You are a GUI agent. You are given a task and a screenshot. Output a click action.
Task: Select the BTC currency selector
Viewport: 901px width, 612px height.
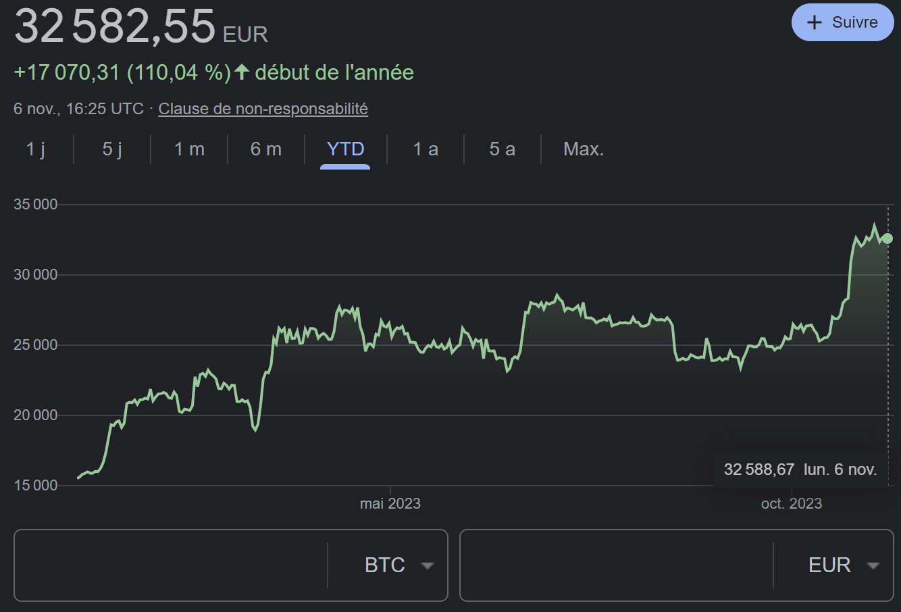pos(385,565)
